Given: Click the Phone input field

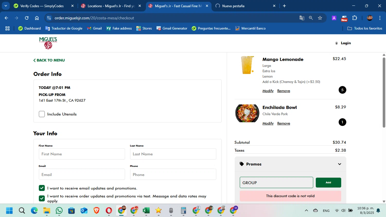Looking at the screenshot, I should (173, 175).
